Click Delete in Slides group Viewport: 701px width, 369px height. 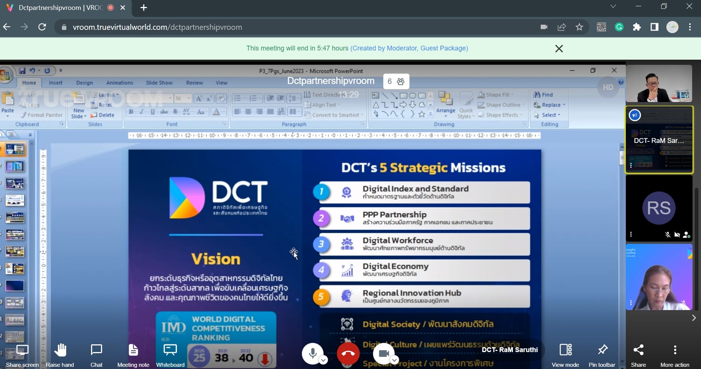click(102, 115)
